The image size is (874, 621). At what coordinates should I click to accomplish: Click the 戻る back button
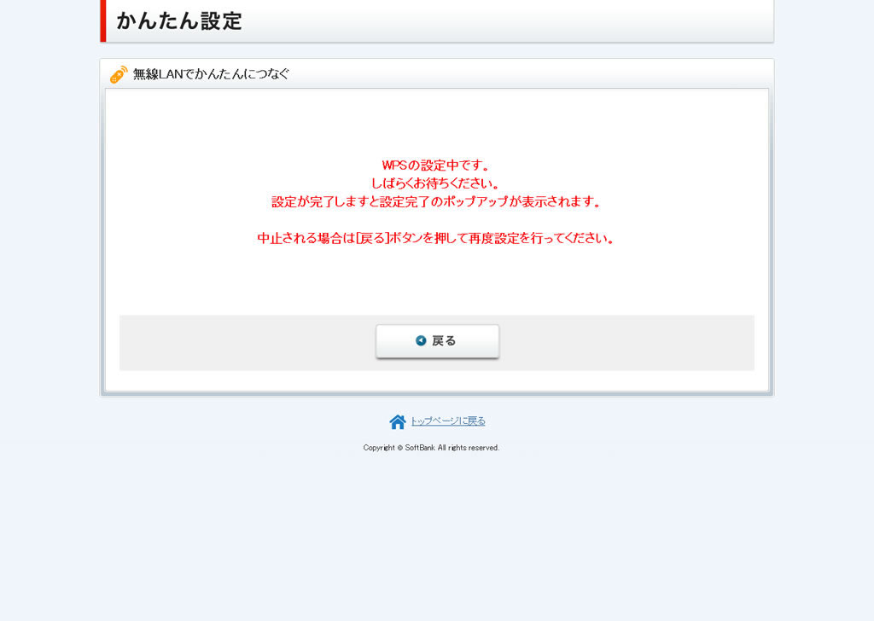click(x=437, y=341)
